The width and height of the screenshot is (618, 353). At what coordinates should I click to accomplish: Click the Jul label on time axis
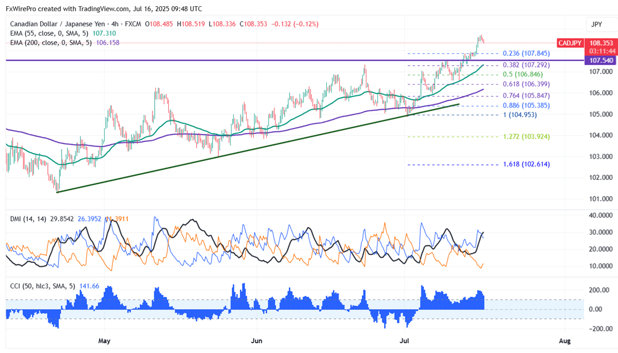(x=404, y=341)
